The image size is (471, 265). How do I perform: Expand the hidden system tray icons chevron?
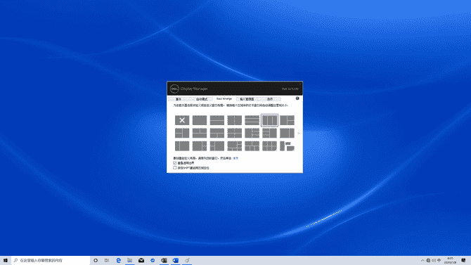pyautogui.click(x=422, y=261)
